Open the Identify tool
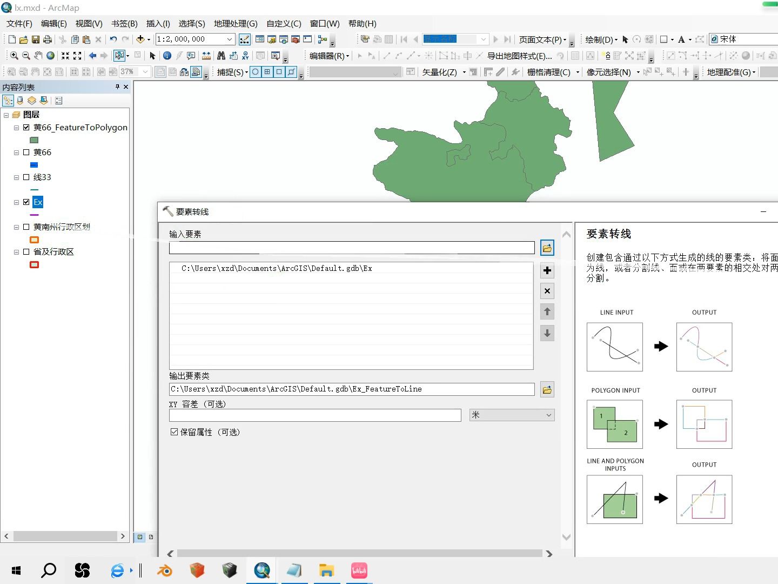 [167, 56]
